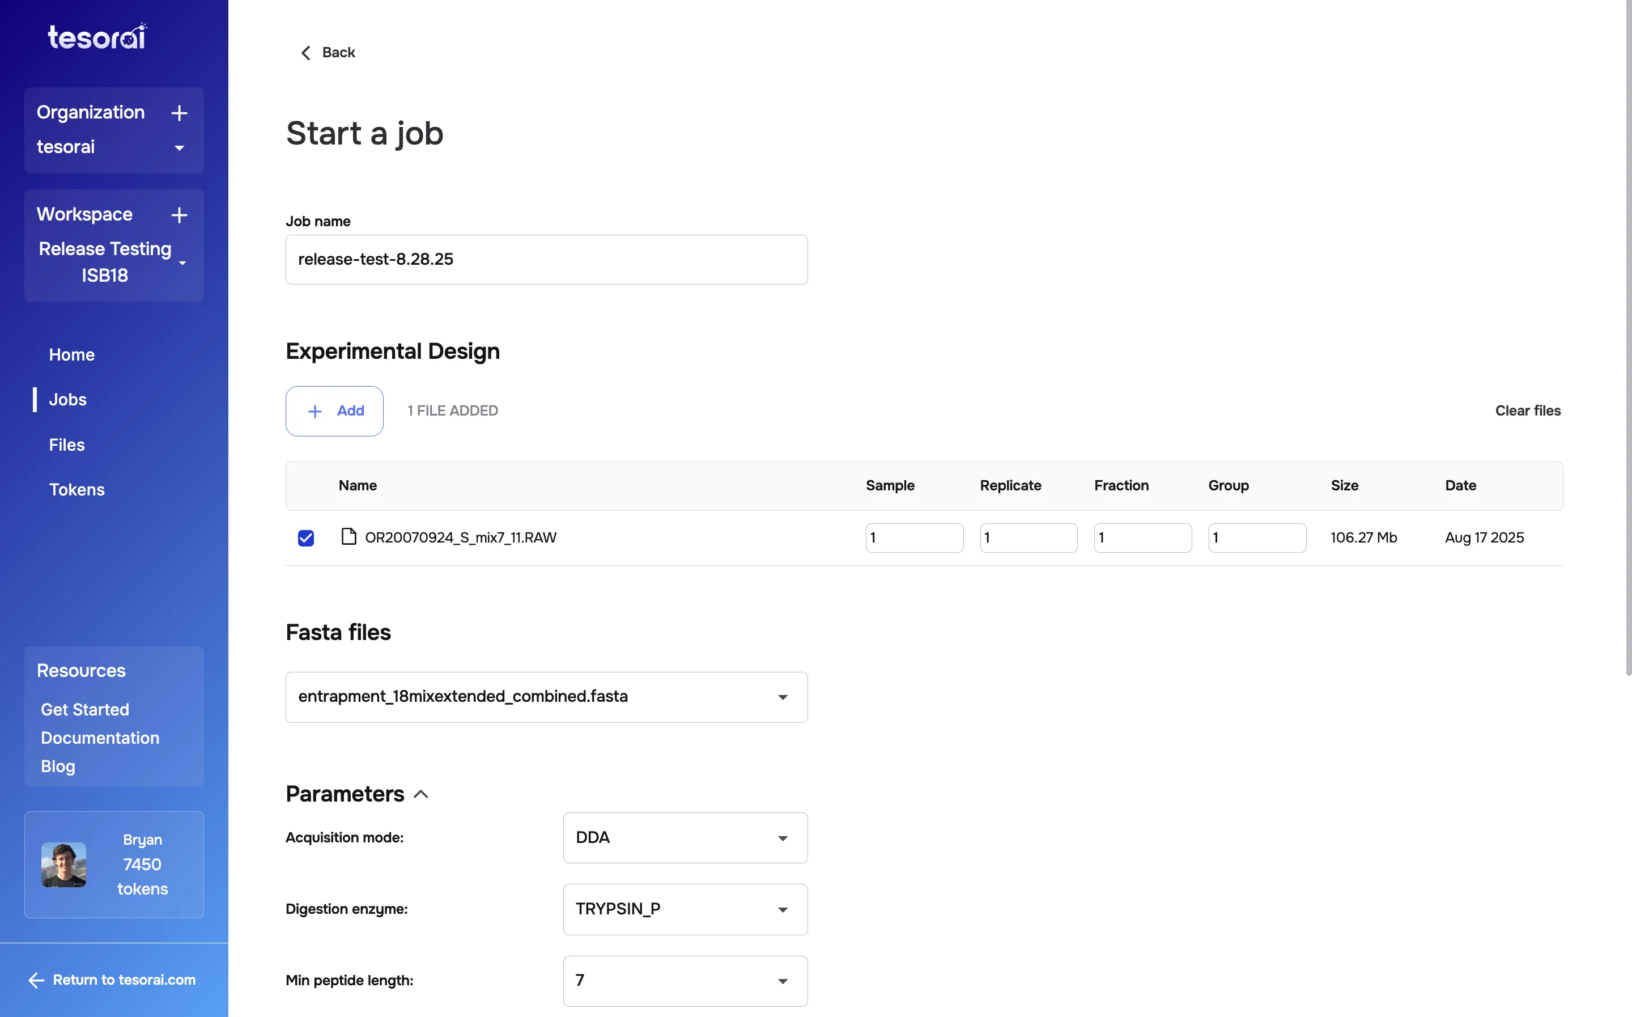
Task: Click the plus icon inside the Add button
Action: click(x=314, y=410)
